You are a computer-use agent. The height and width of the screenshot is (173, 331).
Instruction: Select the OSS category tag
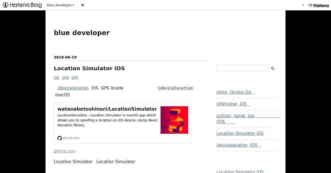(65, 77)
